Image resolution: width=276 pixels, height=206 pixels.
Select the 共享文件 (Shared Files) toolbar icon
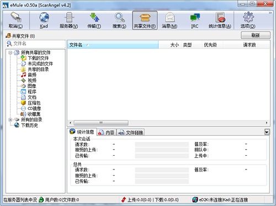[x=145, y=20]
